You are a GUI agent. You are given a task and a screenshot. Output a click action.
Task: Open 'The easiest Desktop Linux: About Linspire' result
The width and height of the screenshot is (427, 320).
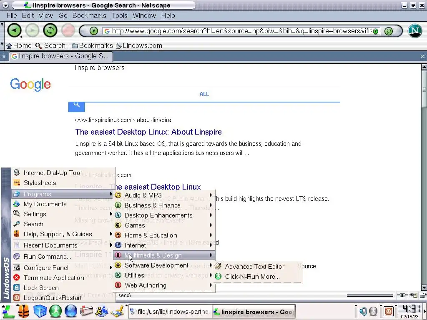click(x=148, y=132)
